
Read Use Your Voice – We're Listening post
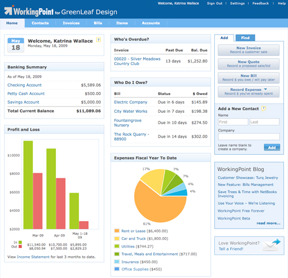[x=247, y=203]
